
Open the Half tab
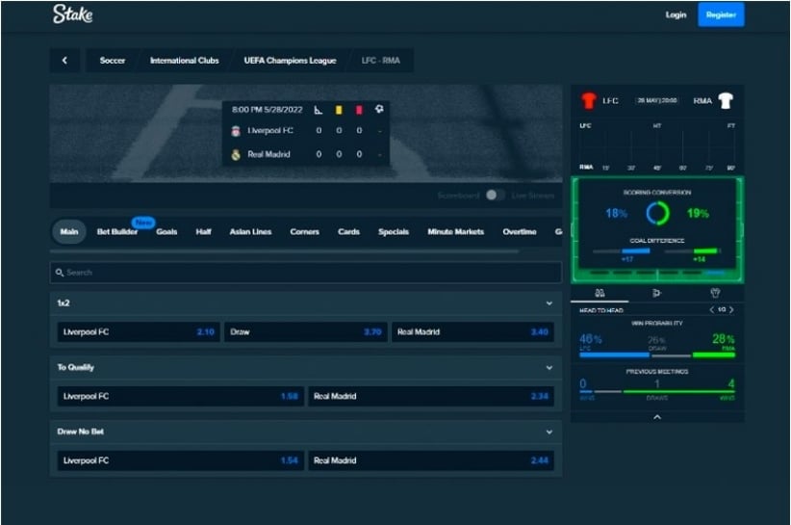click(x=203, y=232)
